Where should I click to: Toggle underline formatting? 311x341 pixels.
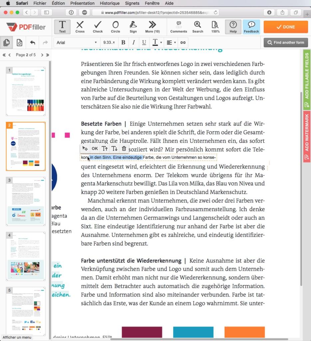pyautogui.click(x=144, y=42)
